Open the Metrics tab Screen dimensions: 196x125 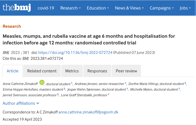pos(72,71)
